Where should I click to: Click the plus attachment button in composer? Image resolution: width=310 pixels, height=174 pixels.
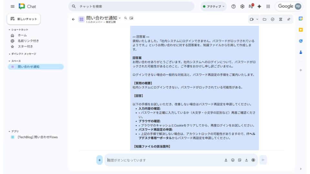tap(99, 160)
